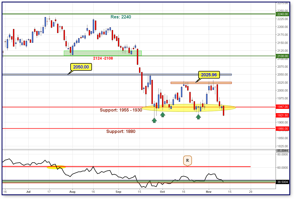
Task: Click the 60.0000 indicator axis label
Action: [x=283, y=168]
